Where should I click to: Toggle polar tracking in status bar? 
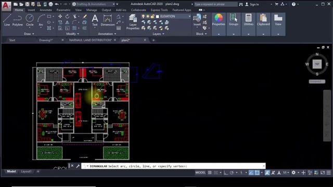coord(232,172)
